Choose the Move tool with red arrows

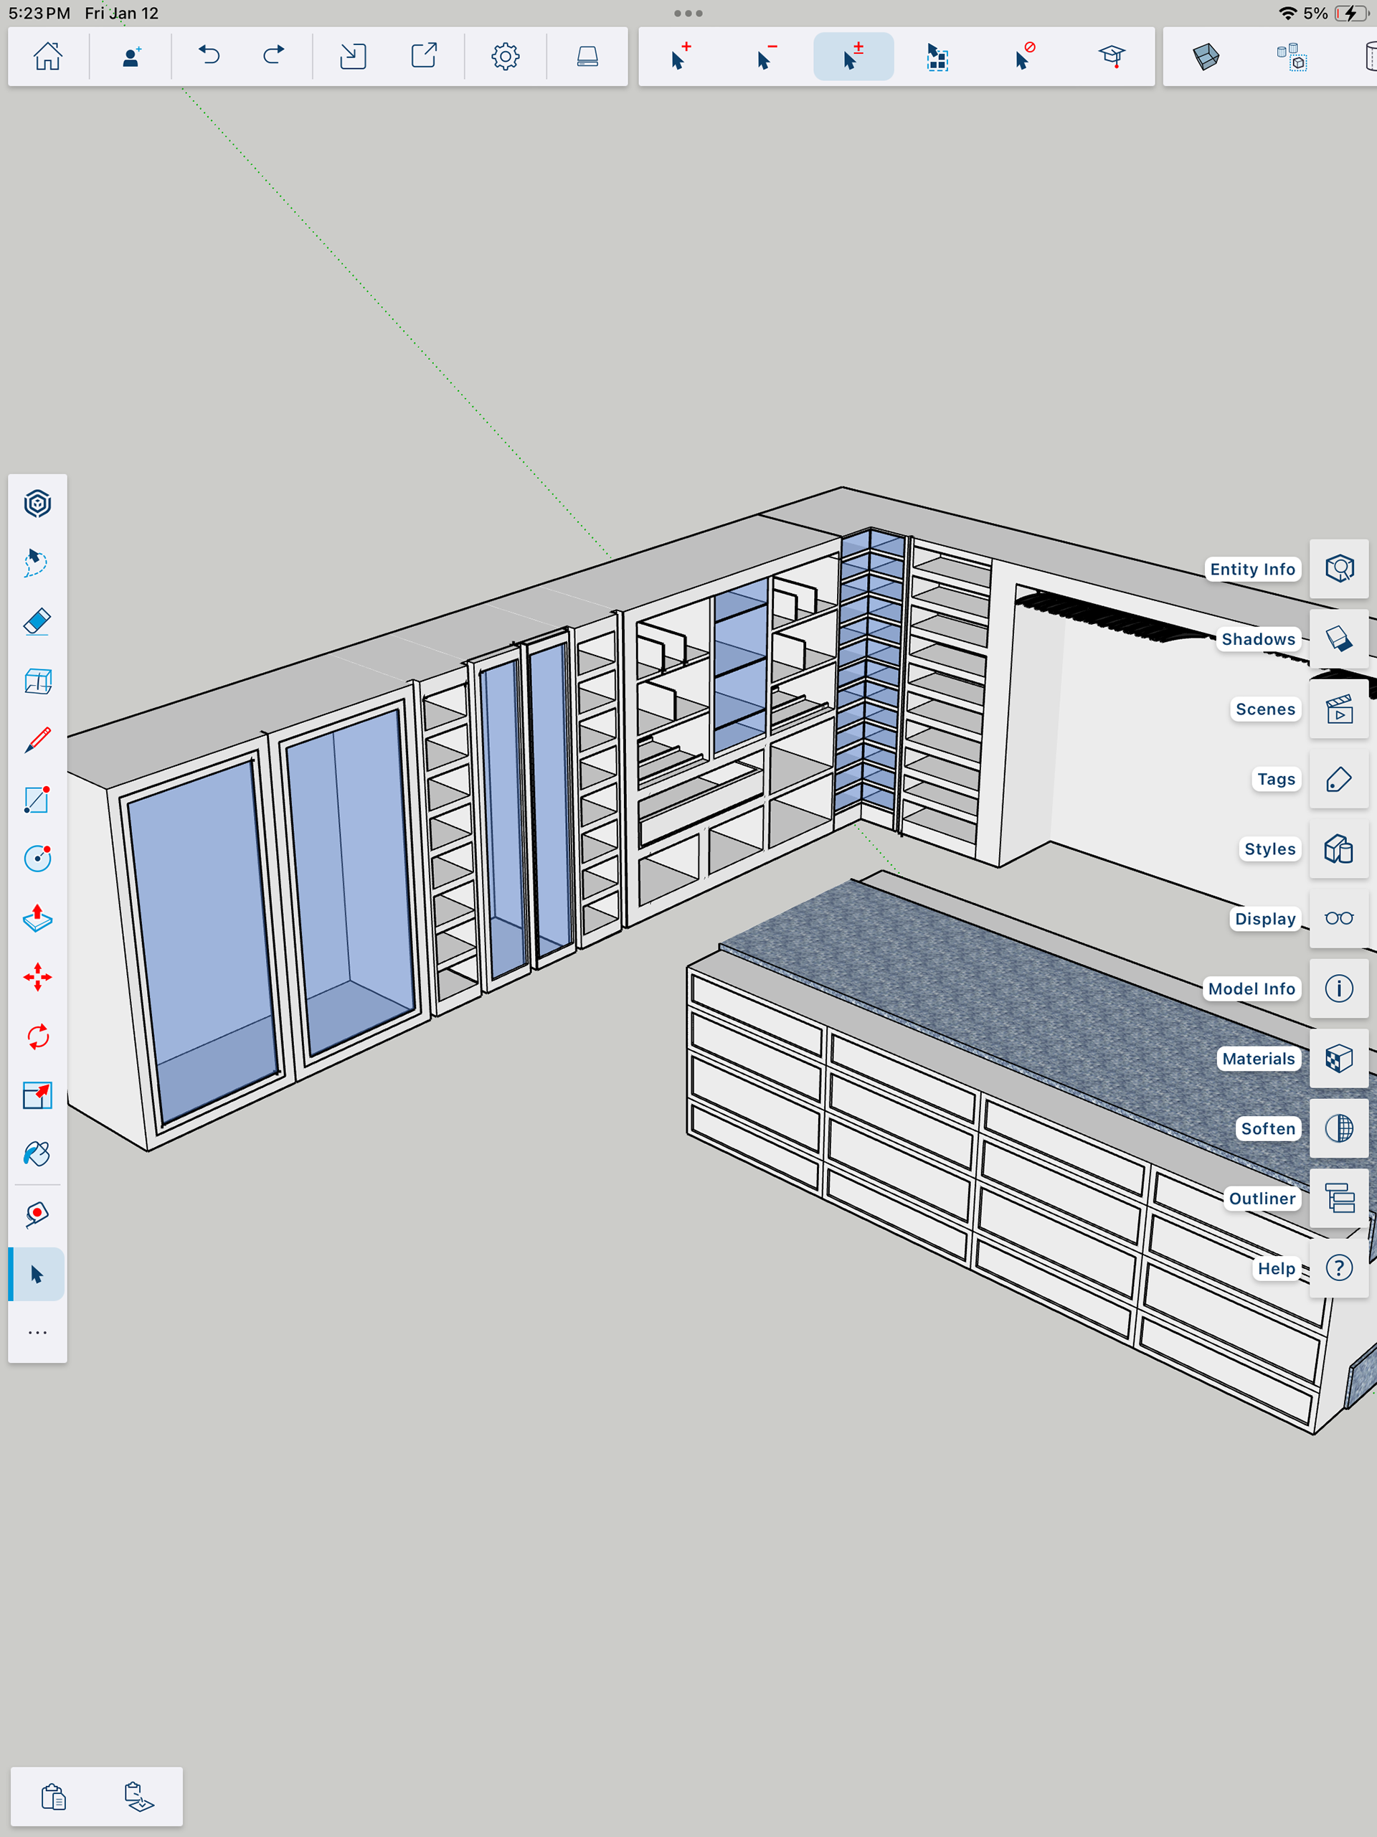coord(37,977)
